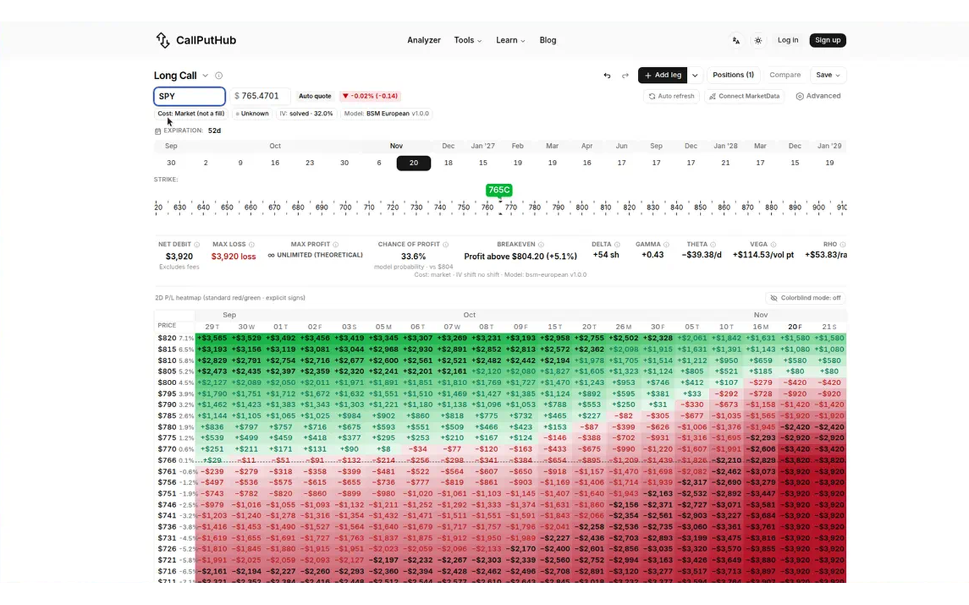Open Positions (1)
The image size is (969, 605).
coord(733,75)
